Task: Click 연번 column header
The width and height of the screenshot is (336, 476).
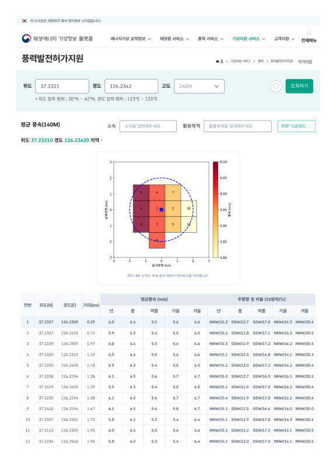Action: (x=27, y=305)
